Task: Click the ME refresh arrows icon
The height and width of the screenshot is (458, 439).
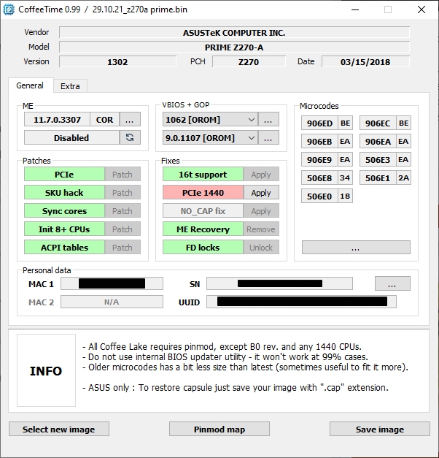Action: click(x=130, y=137)
